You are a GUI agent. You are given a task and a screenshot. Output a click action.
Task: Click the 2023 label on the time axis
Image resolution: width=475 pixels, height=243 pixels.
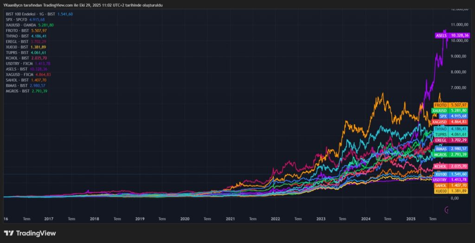tap(321, 218)
